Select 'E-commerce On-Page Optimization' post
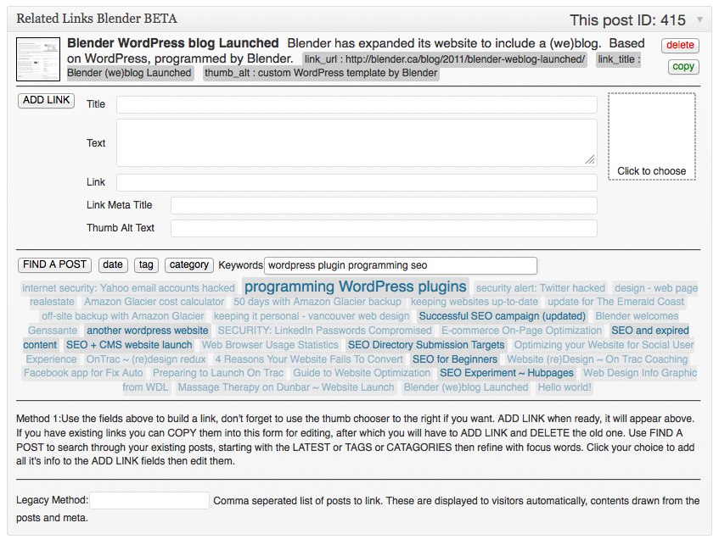The height and width of the screenshot is (545, 719). coord(521,331)
